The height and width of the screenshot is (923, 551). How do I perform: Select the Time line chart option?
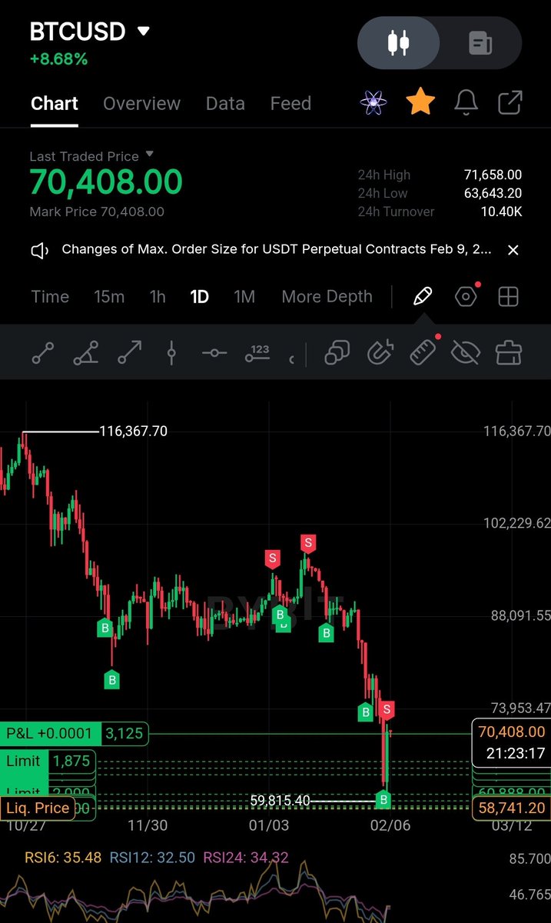tap(50, 296)
